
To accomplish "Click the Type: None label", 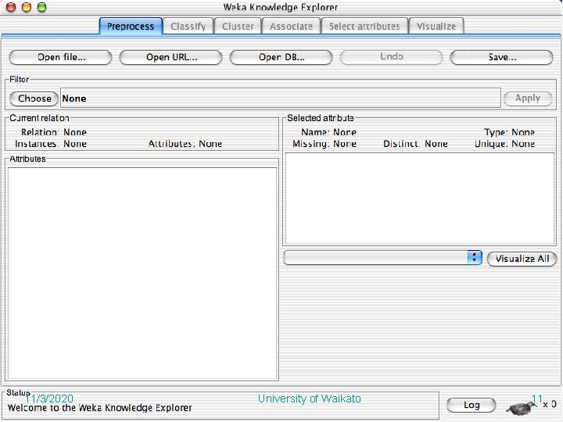I will pos(509,132).
